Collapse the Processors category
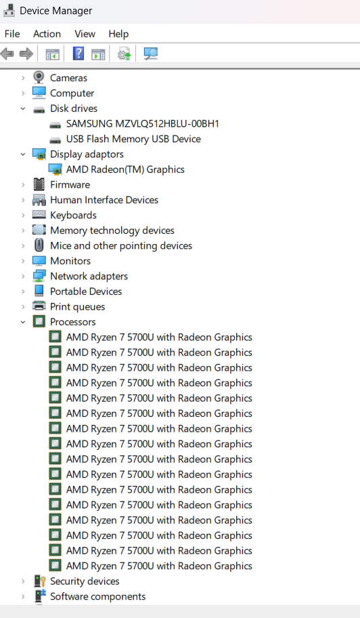360x618 pixels. (23, 322)
